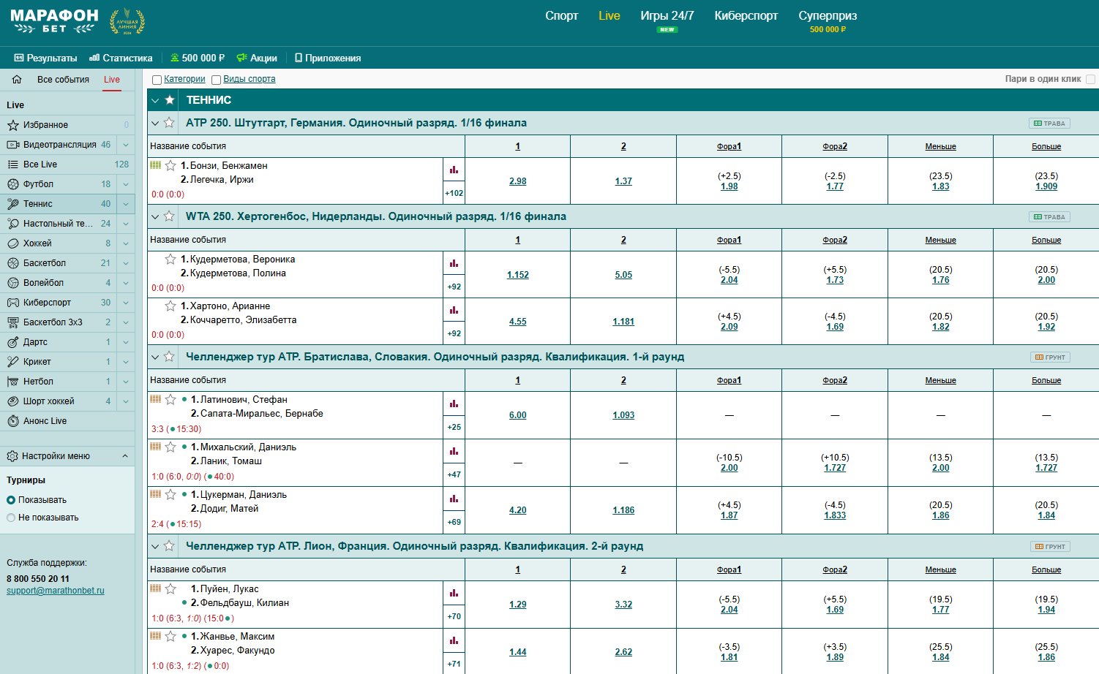Favorite the ATP 250 Штутгарт tournament star
Image resolution: width=1099 pixels, height=674 pixels.
tap(169, 123)
